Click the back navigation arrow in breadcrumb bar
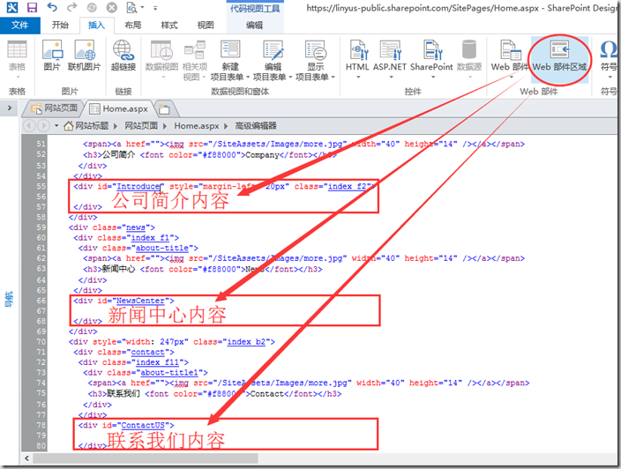The height and width of the screenshot is (469, 621). [x=29, y=126]
